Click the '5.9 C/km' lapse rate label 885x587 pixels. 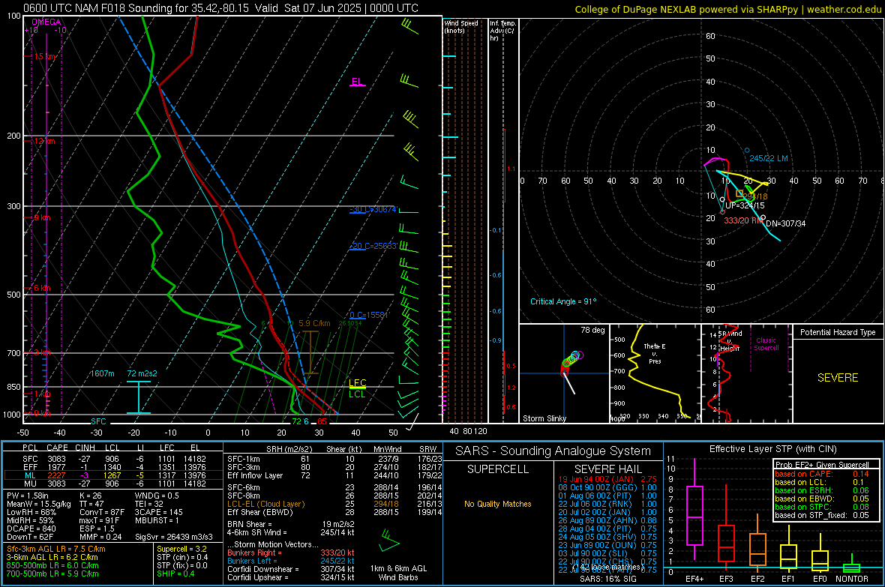click(x=314, y=323)
